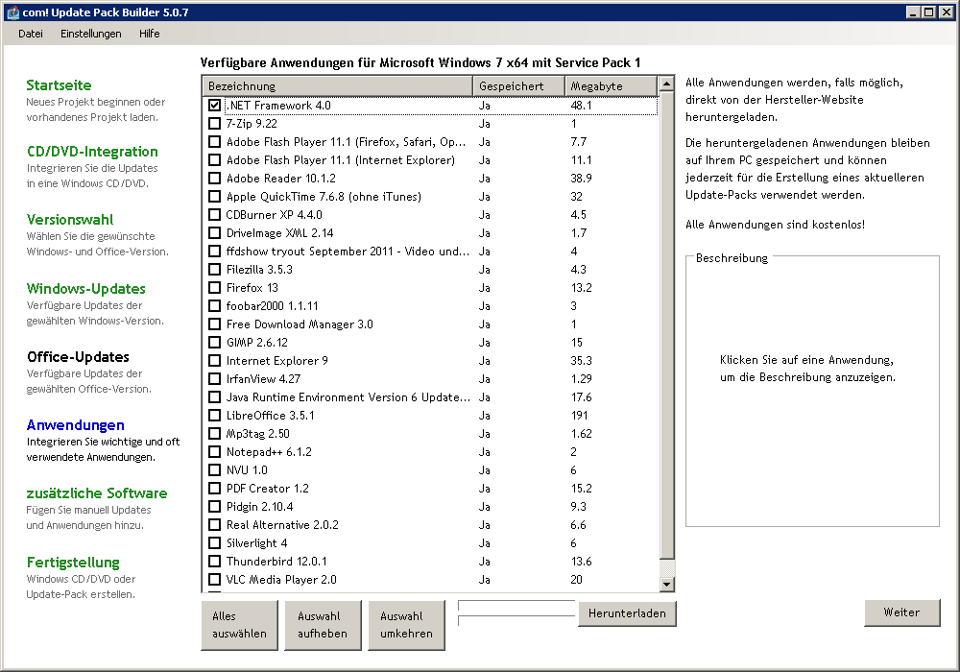960x672 pixels.
Task: Click the Auswahl aufheben button
Action: pyautogui.click(x=323, y=625)
